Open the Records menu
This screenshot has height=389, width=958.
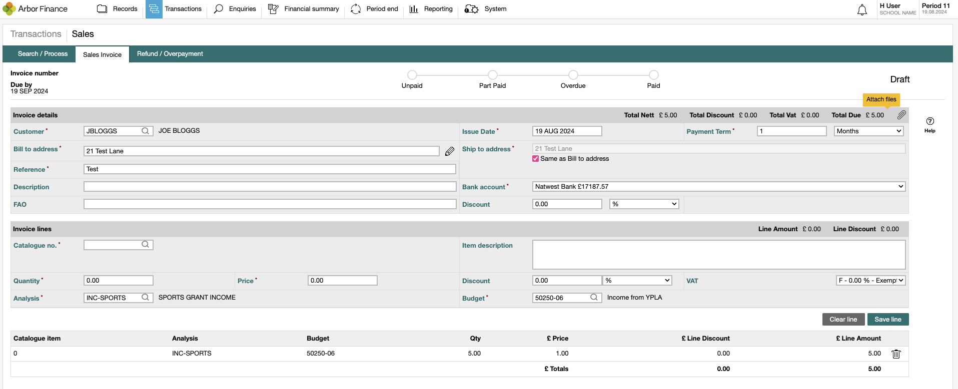point(117,9)
